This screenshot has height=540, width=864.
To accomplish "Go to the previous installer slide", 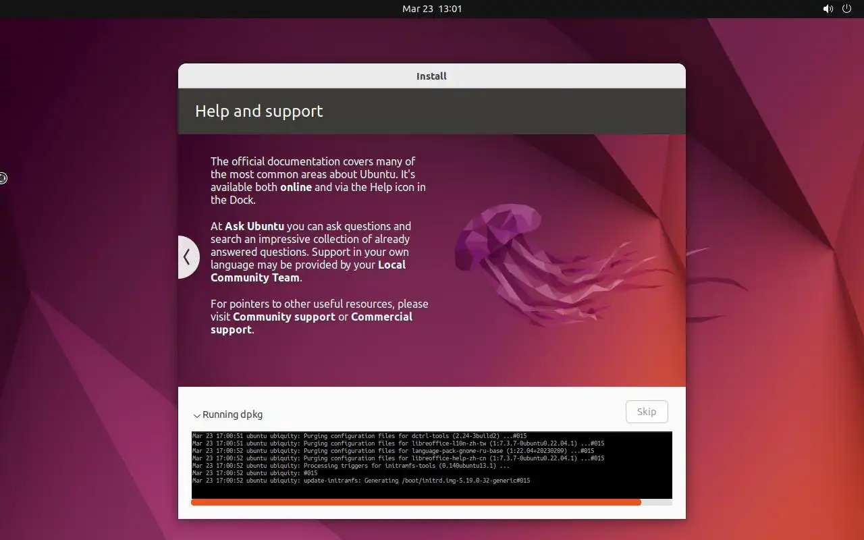I will 188,257.
